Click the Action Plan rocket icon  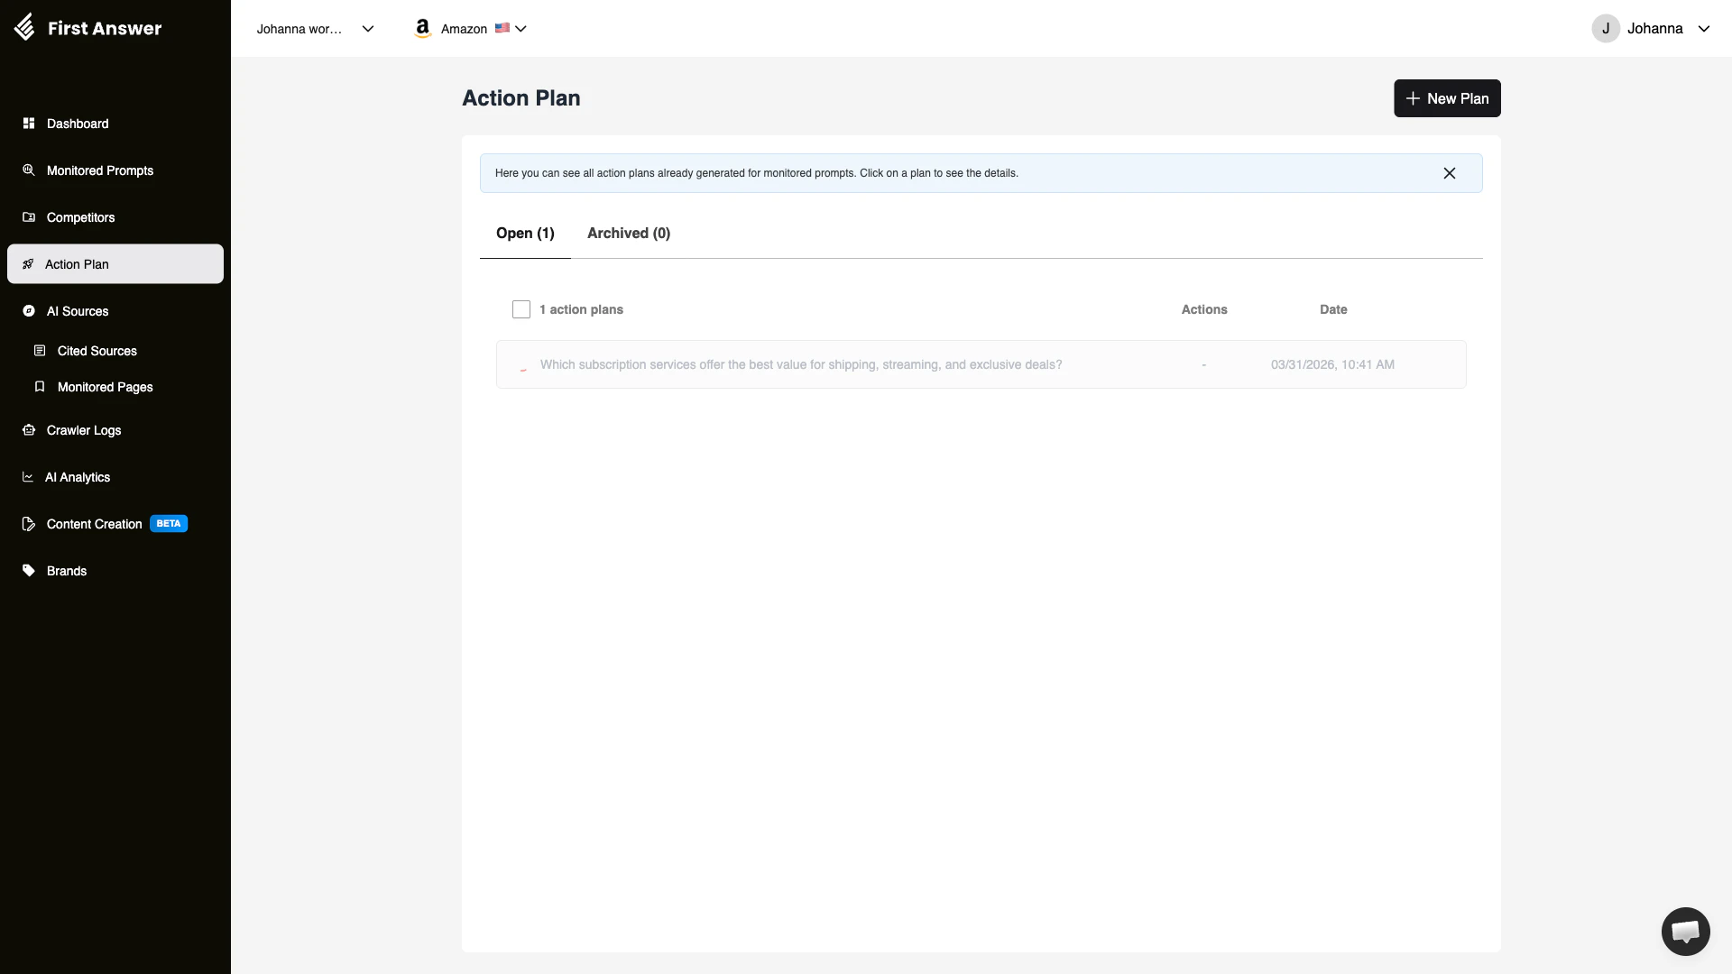(27, 263)
